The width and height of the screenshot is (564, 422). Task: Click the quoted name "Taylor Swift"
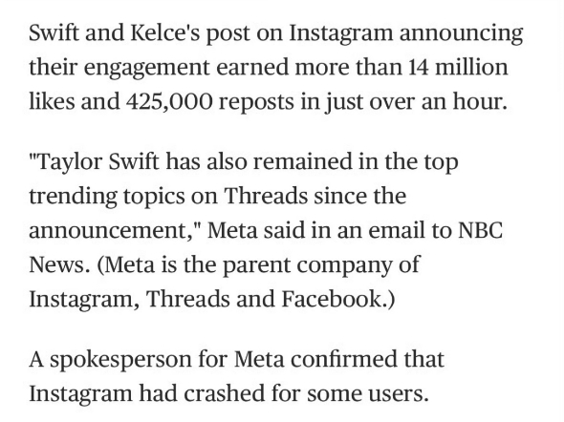(98, 162)
